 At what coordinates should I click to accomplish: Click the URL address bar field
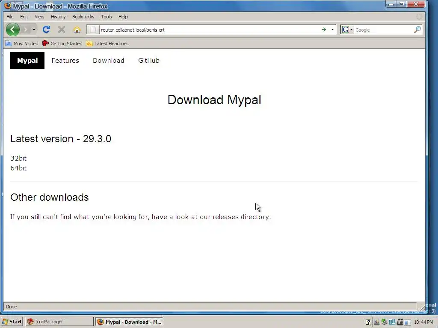[x=210, y=29]
